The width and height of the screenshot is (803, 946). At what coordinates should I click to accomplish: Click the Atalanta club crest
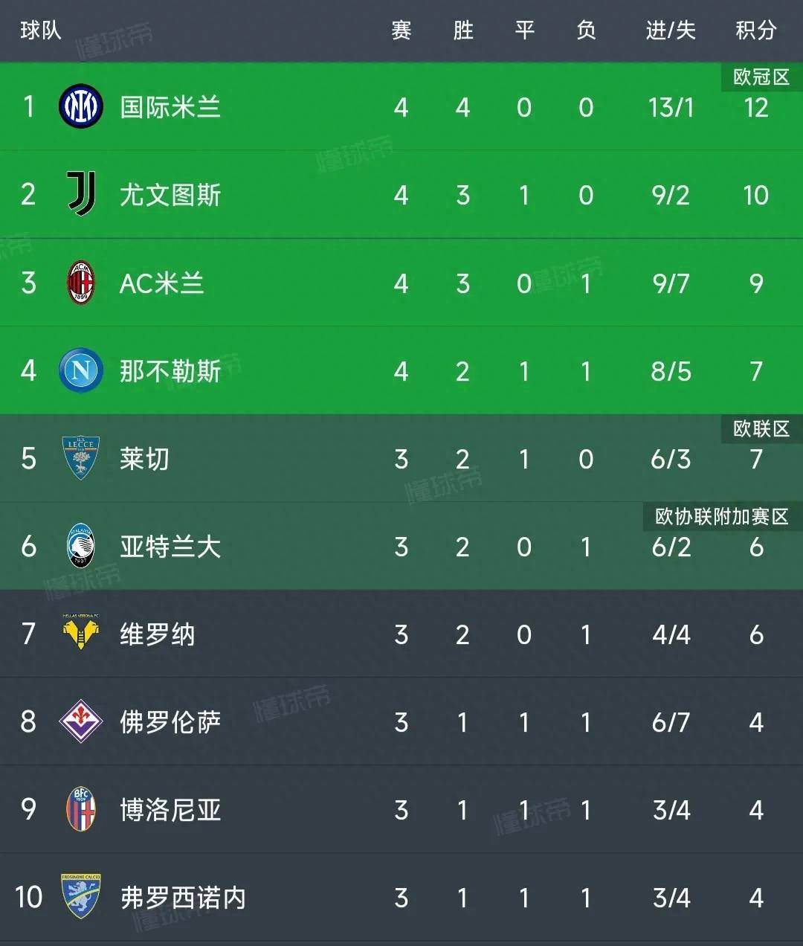(80, 547)
